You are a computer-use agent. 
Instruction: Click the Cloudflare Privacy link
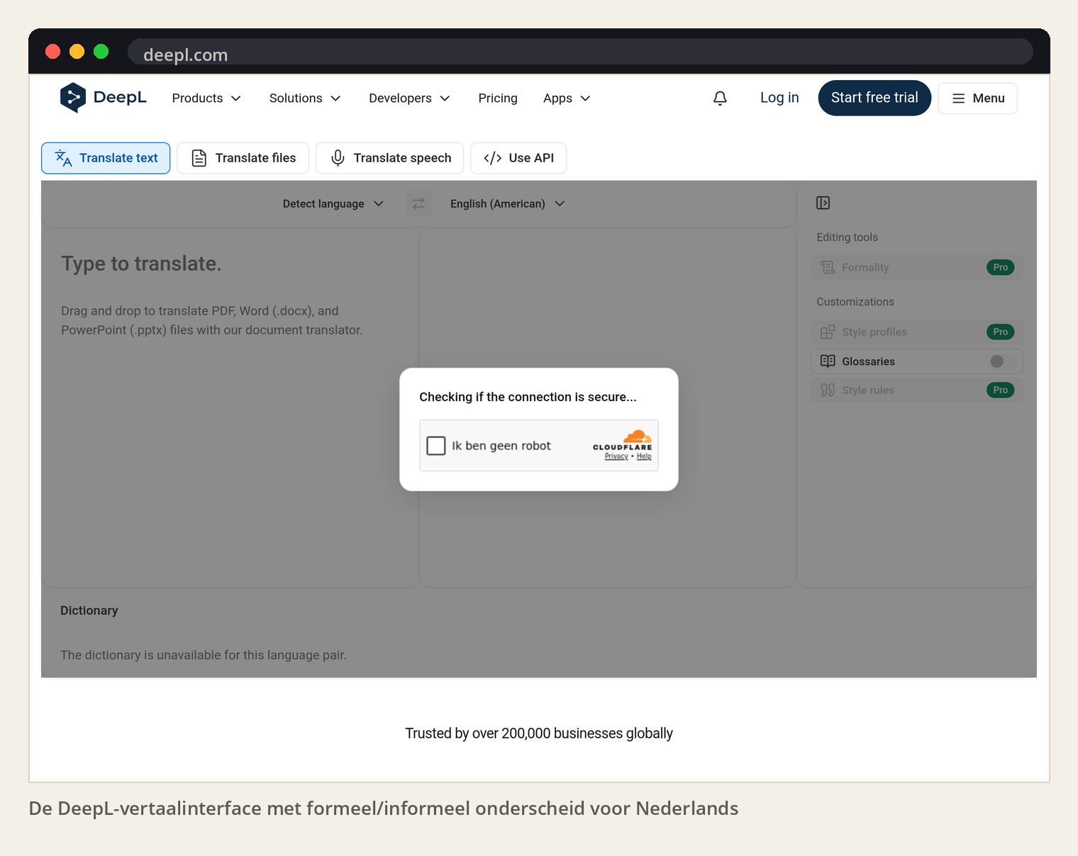coord(616,456)
